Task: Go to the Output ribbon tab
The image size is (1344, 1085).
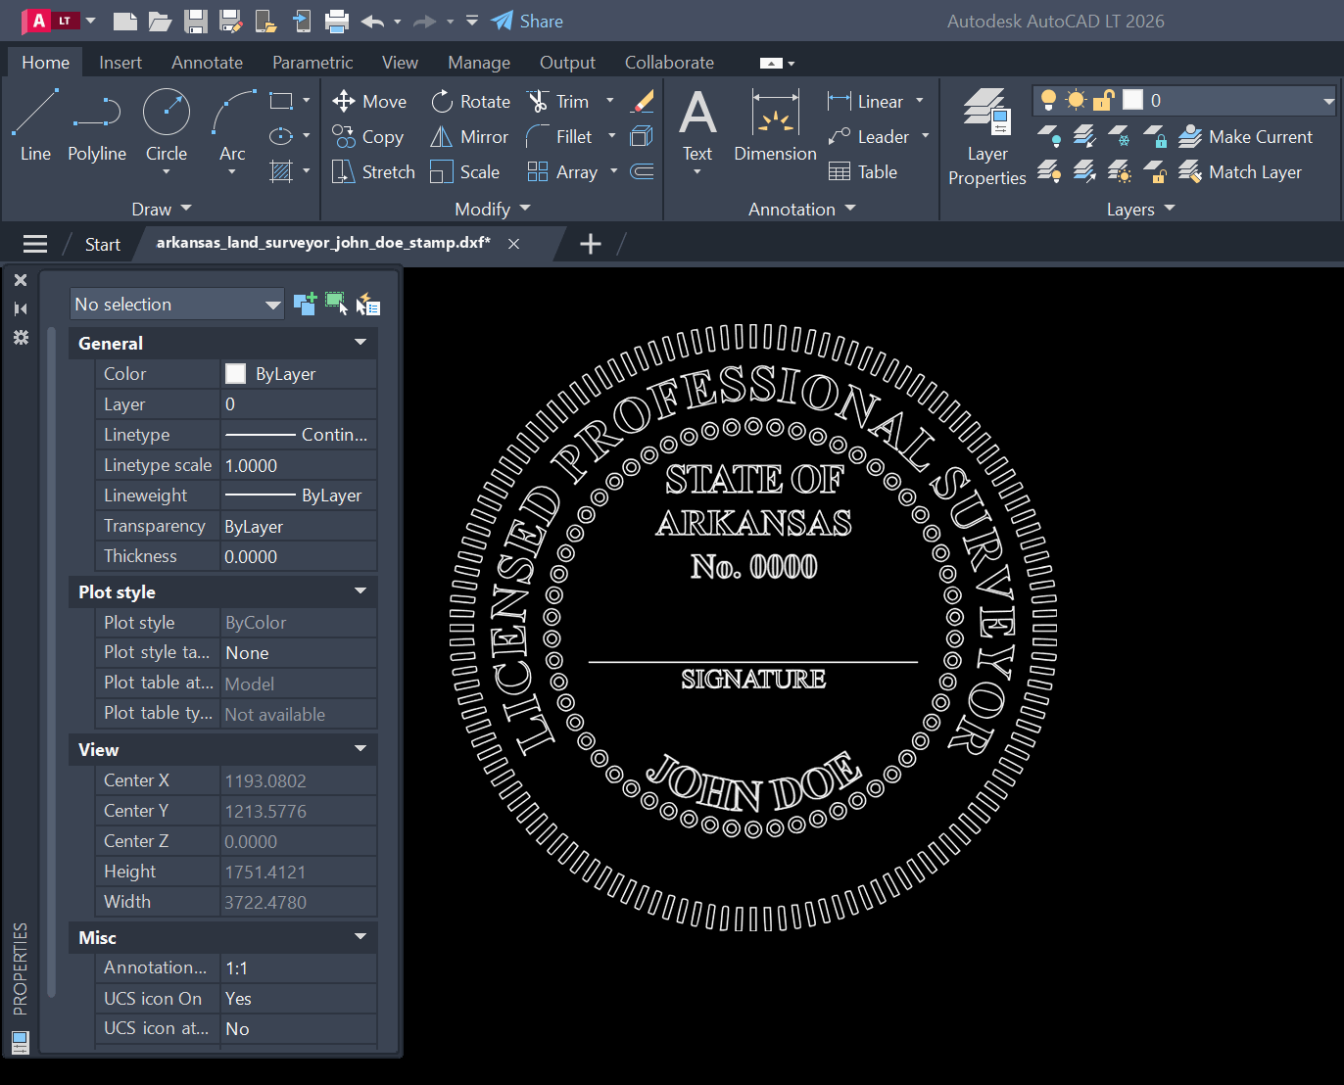Action: [x=567, y=62]
